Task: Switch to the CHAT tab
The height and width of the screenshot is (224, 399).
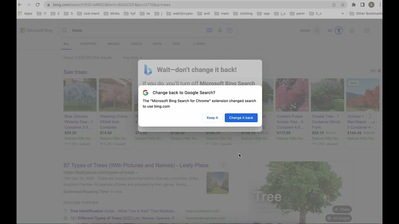Action: 176,44
